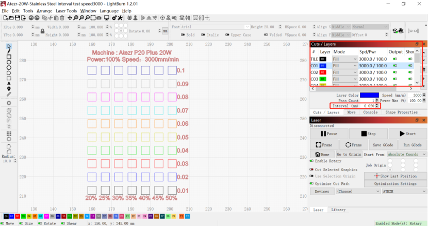Toggle Upper Case switch
The height and width of the screenshot is (226, 428).
[x=227, y=35]
